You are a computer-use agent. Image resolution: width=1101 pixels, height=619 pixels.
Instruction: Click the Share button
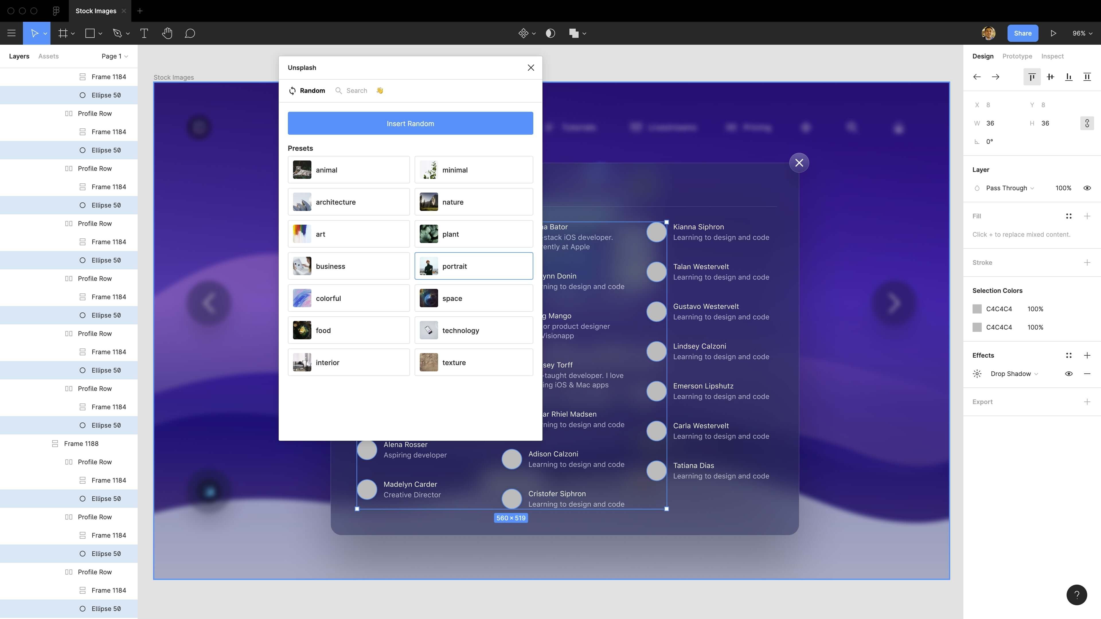[1022, 33]
